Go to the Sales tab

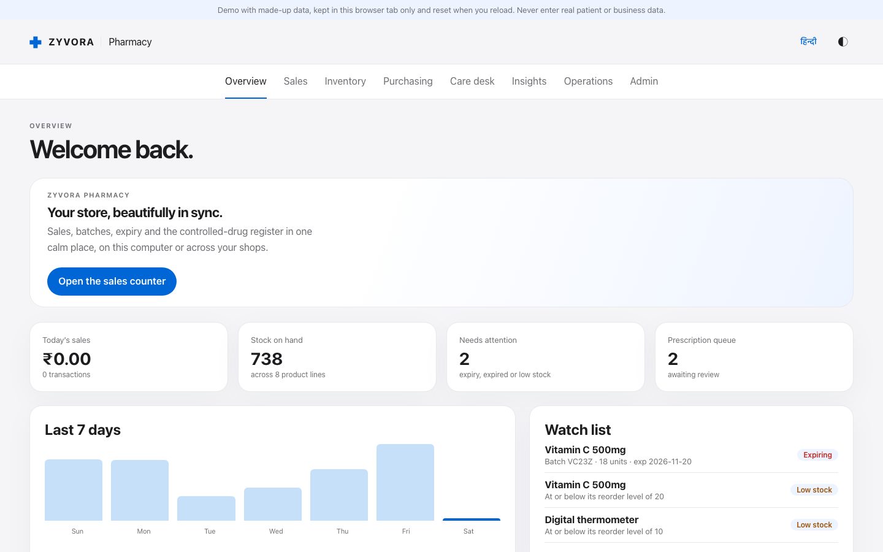(296, 81)
